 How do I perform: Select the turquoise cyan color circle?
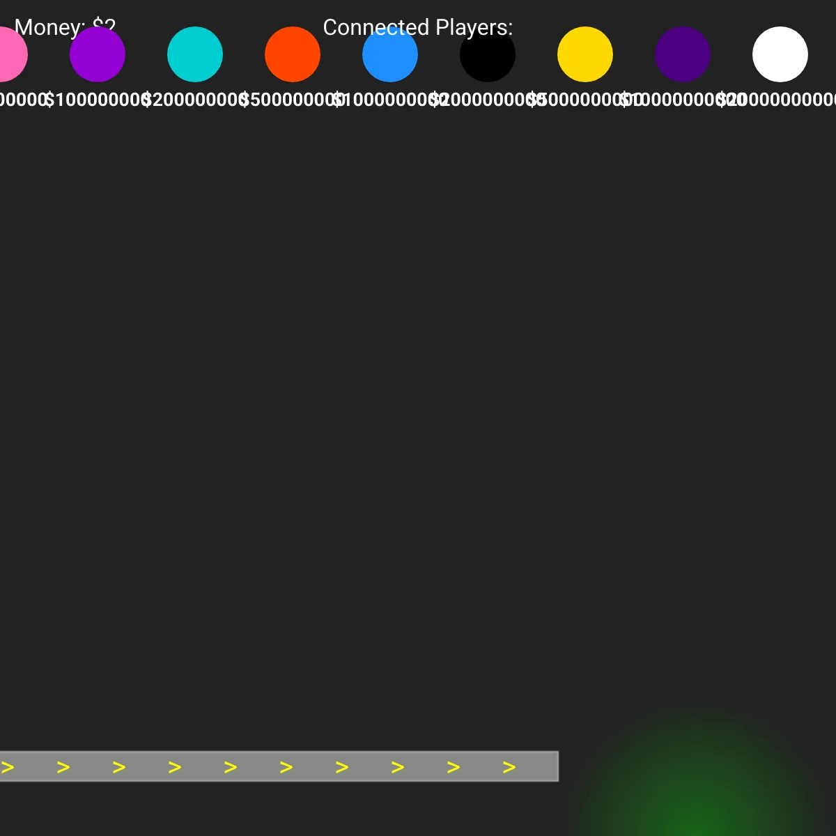[x=195, y=54]
